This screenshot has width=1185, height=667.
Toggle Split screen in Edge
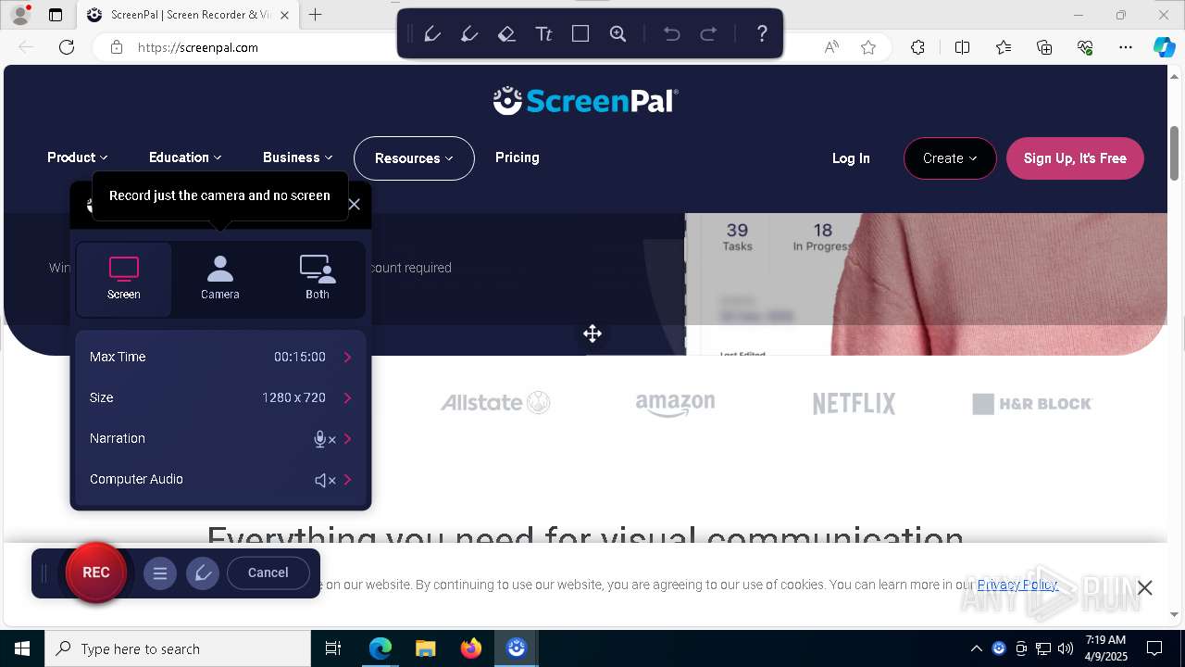[x=962, y=47]
